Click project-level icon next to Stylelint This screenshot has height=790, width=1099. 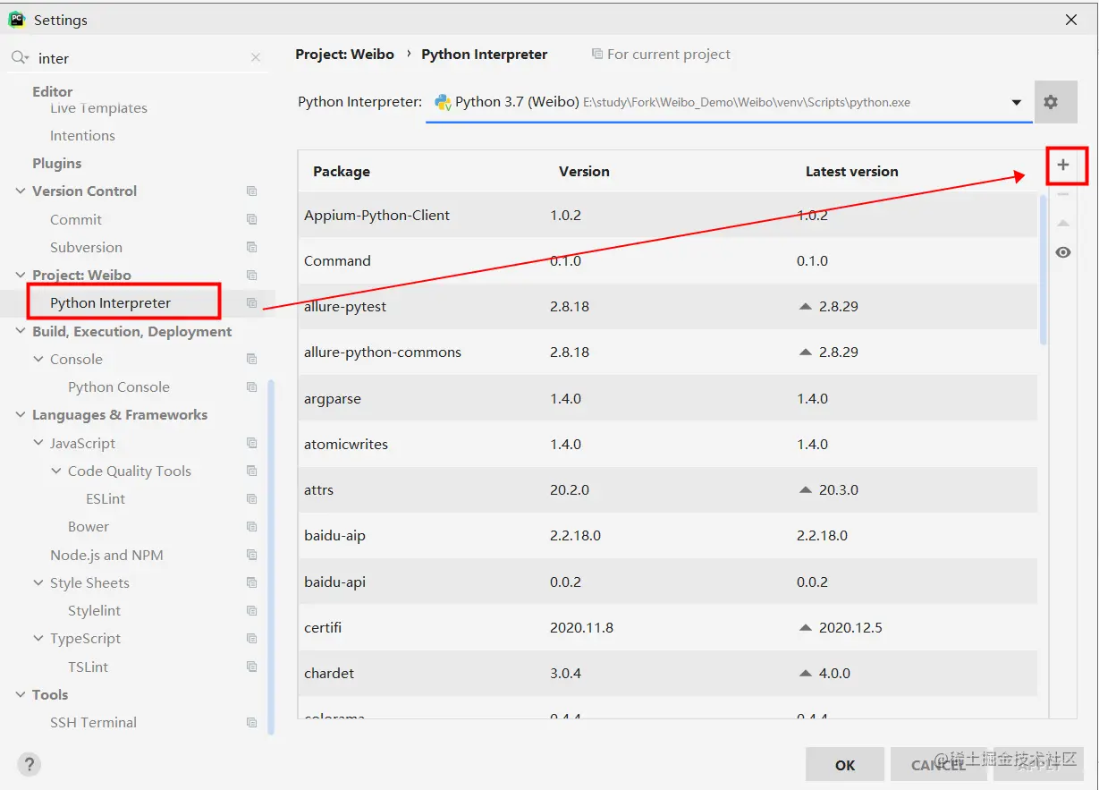[x=252, y=611]
